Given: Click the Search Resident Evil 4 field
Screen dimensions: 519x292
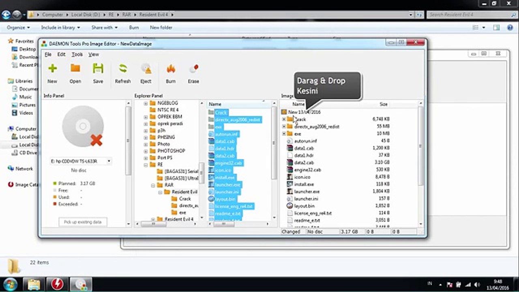Looking at the screenshot, I should coord(470,15).
